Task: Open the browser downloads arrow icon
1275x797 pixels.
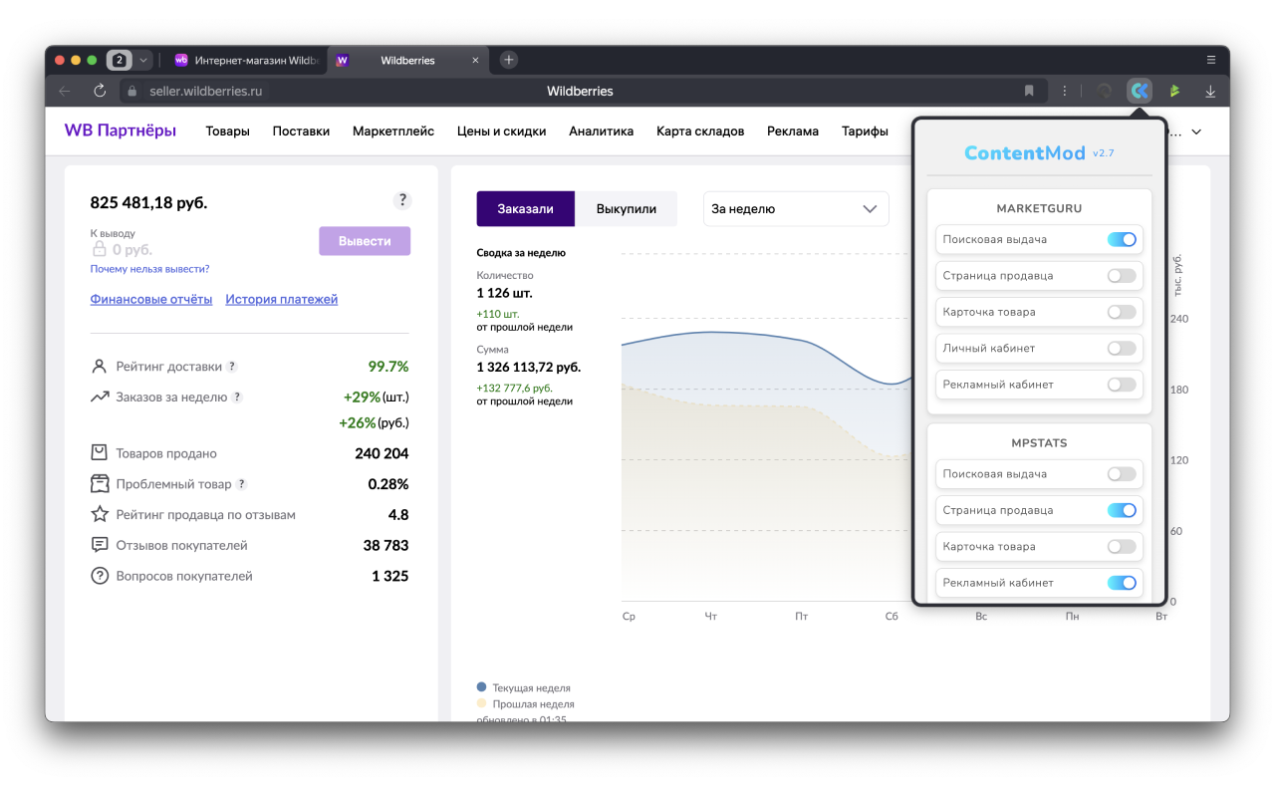Action: 1210,91
